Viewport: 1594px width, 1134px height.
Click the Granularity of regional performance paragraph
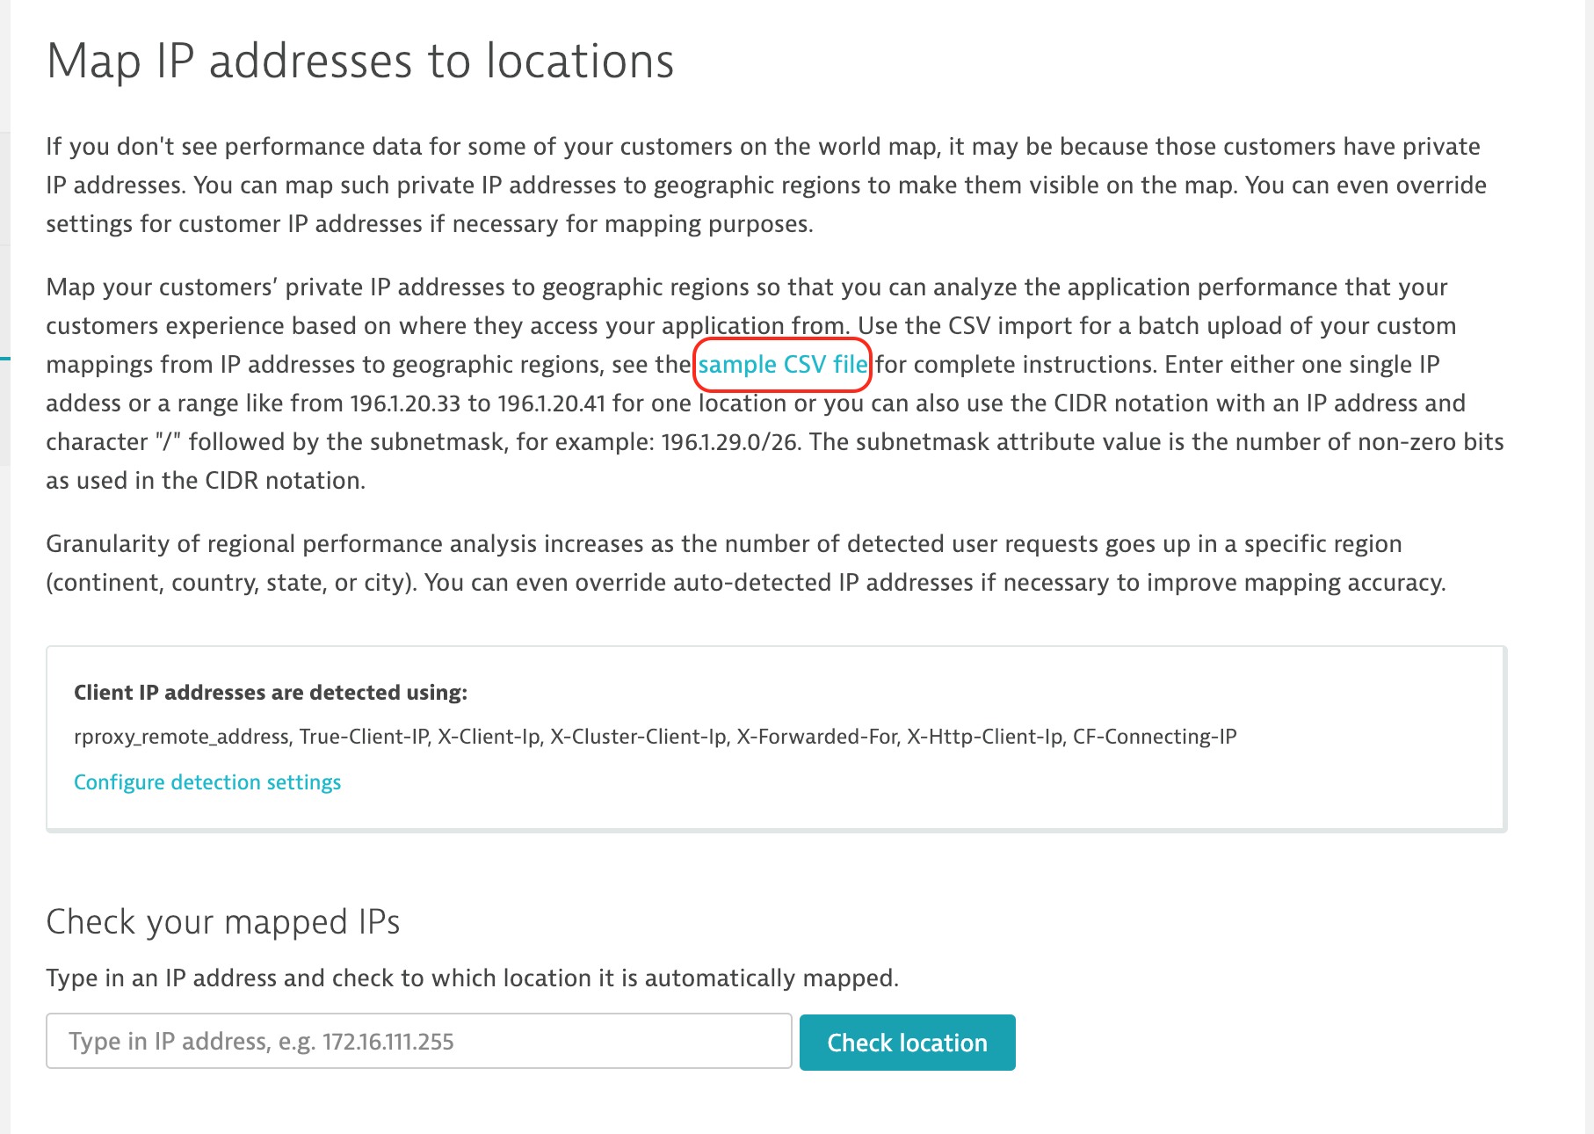click(745, 563)
